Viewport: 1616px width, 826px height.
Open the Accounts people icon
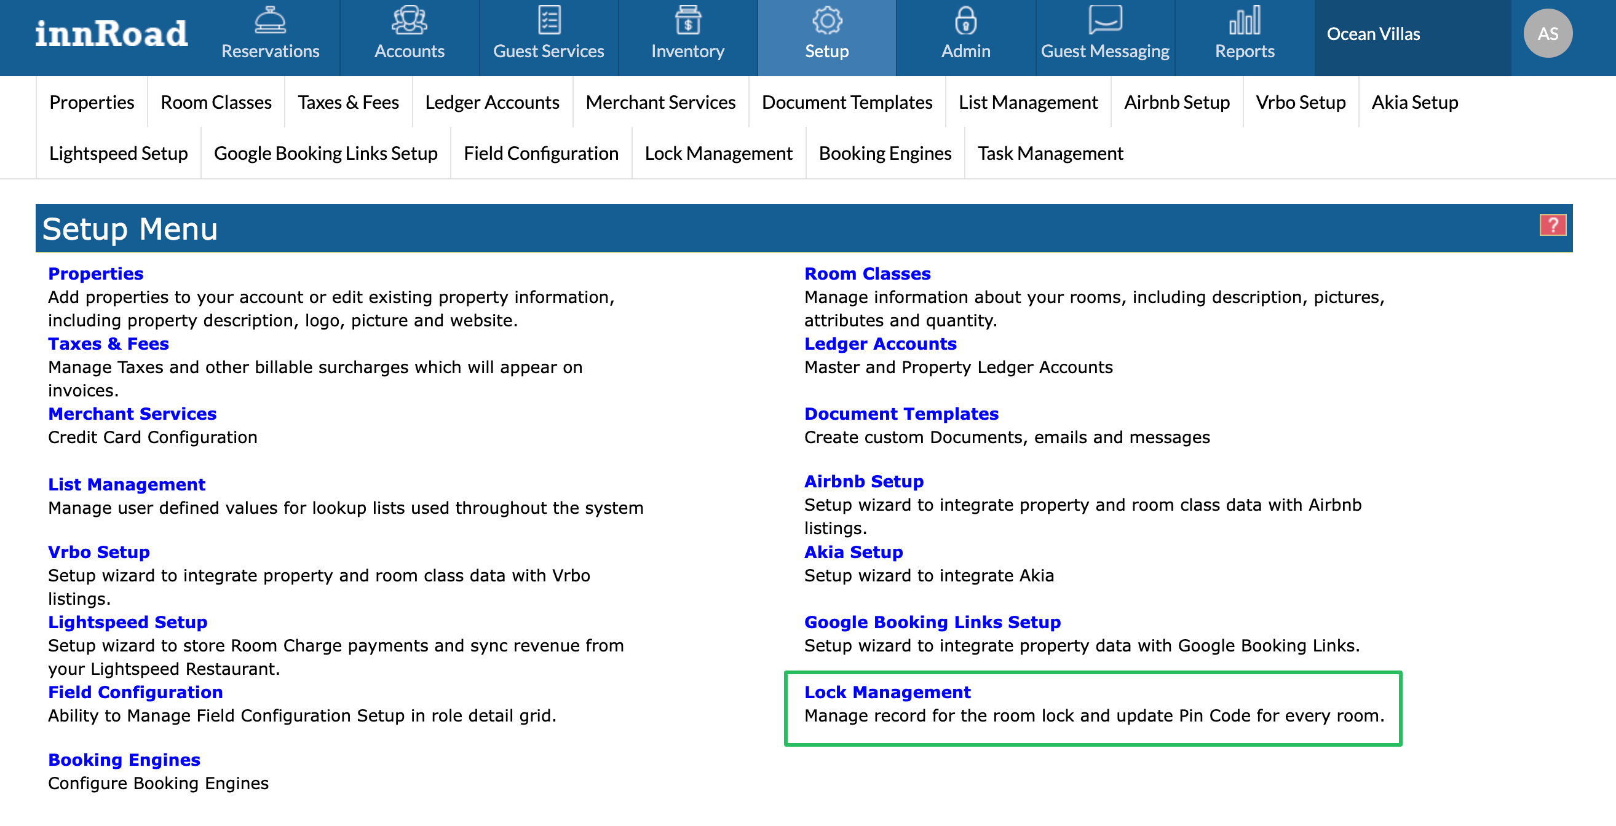click(x=409, y=22)
